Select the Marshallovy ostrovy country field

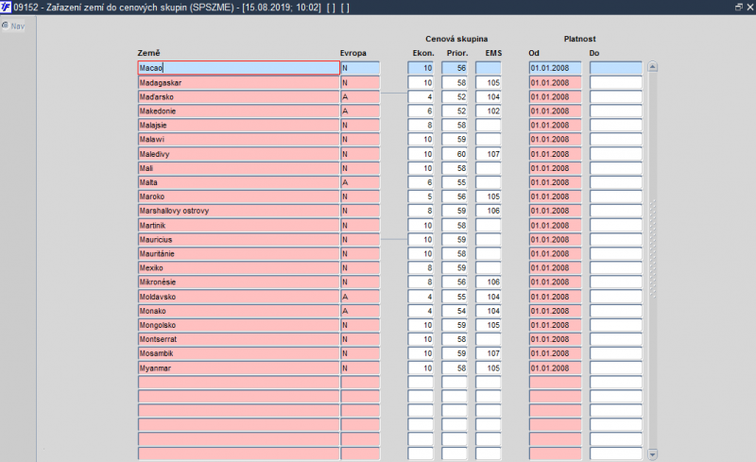[239, 211]
